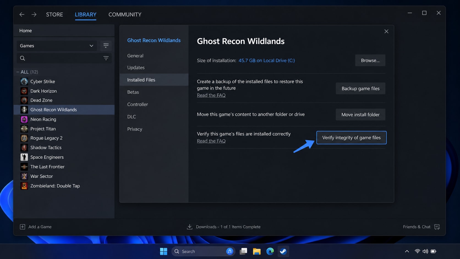This screenshot has height=259, width=460.
Task: Click the Cyber Strike game icon
Action: tap(24, 81)
